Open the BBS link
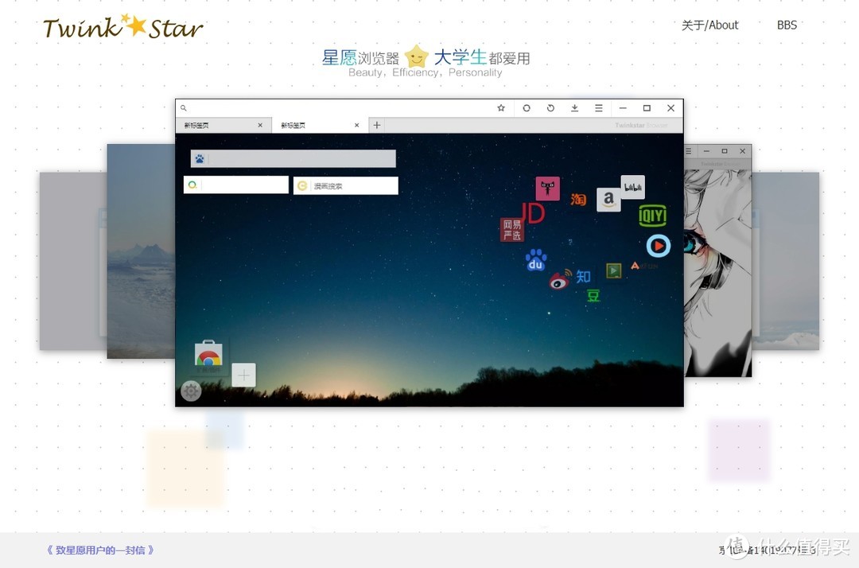 coord(787,25)
